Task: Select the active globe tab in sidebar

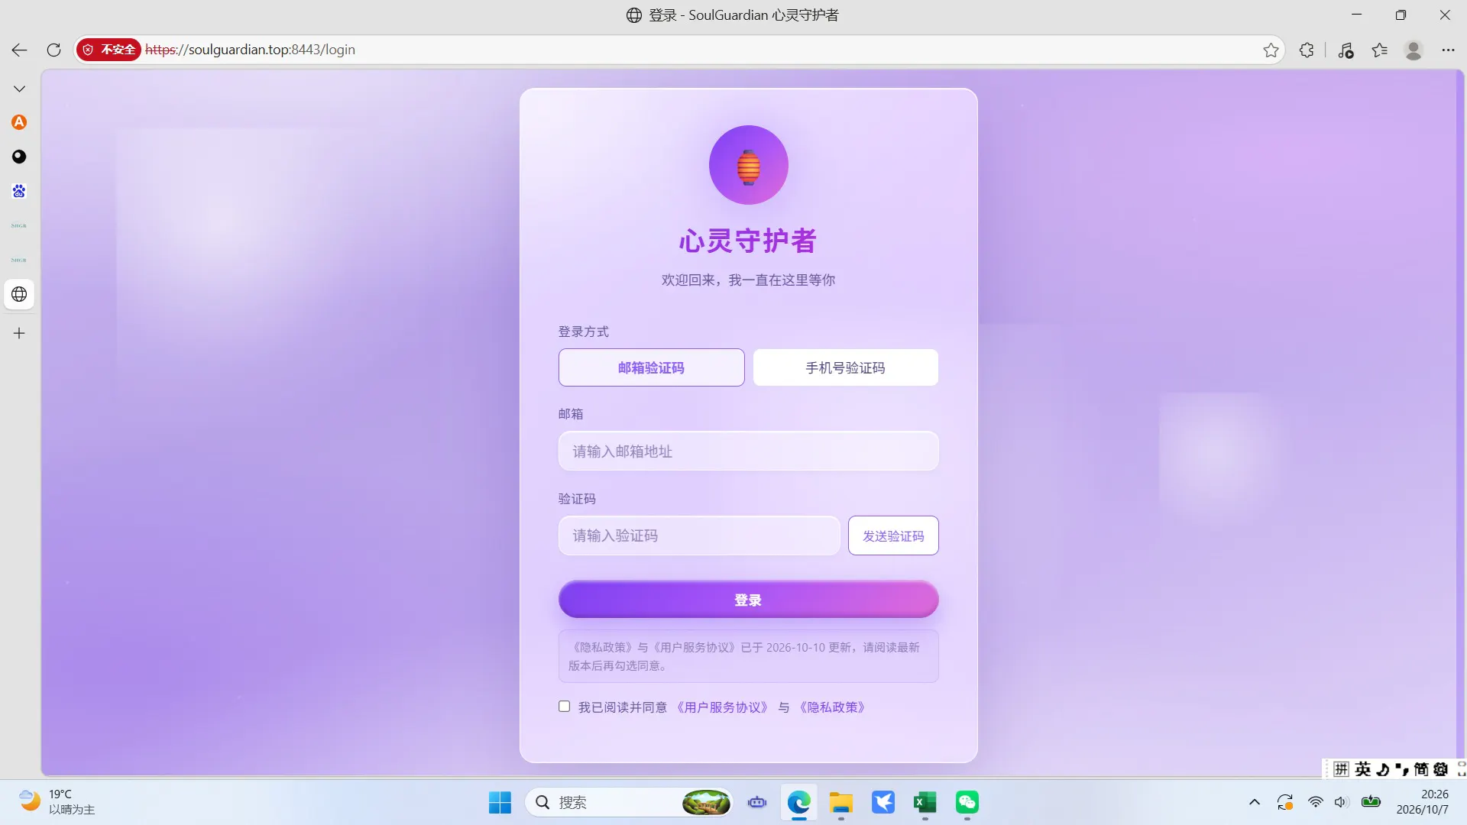Action: click(19, 294)
